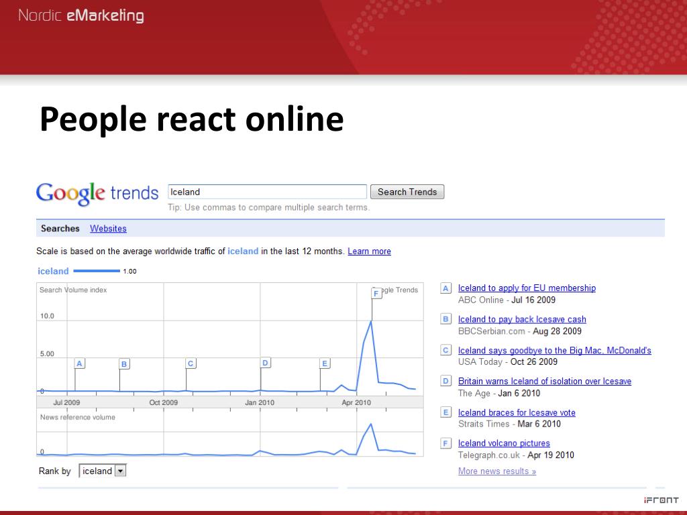Screen dimensions: 687x515
Task: Click marker B on the search volume chart
Action: tap(124, 364)
